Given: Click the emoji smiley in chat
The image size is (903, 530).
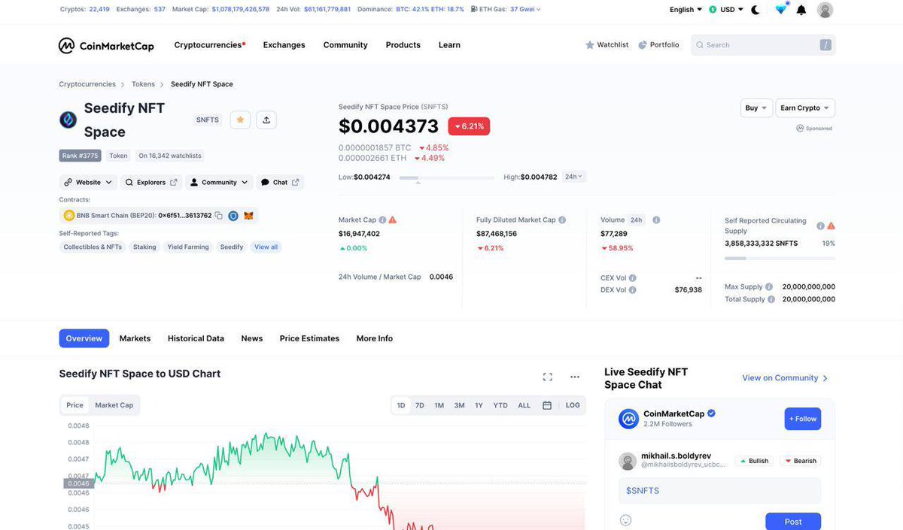Looking at the screenshot, I should tap(625, 520).
